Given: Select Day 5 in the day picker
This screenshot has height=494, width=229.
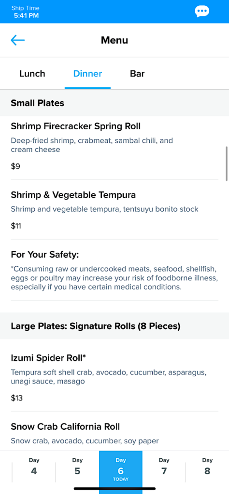Looking at the screenshot, I should (77, 467).
